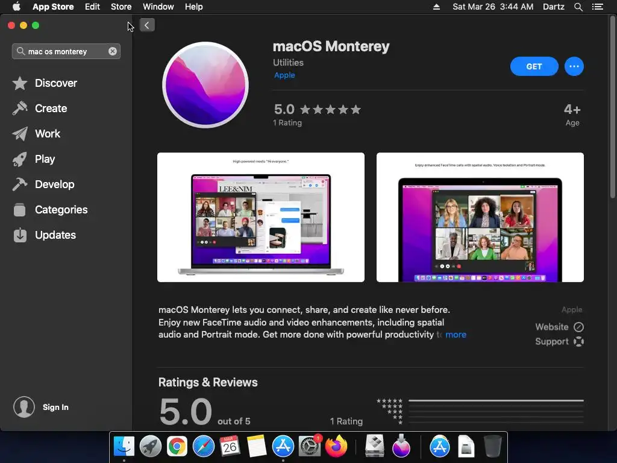617x463 pixels.
Task: Click the macOS Monterey title text
Action: (331, 46)
